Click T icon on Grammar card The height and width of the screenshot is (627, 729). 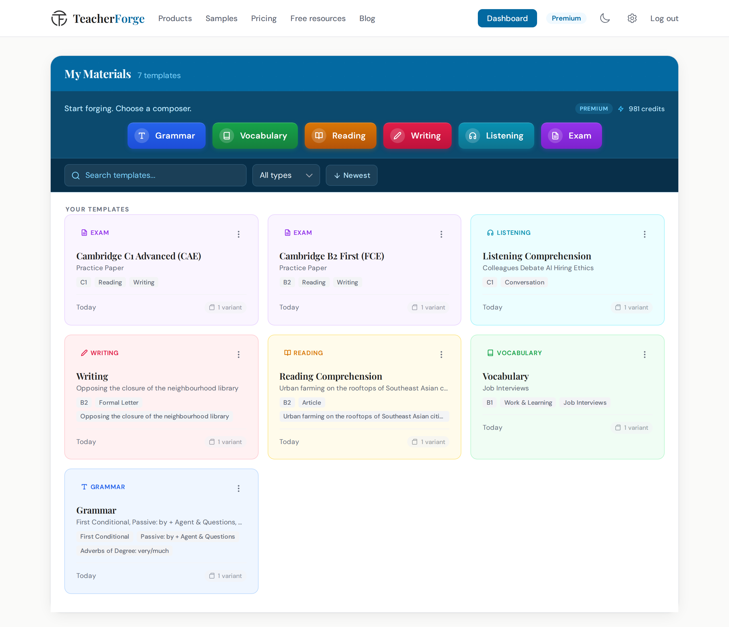click(84, 487)
